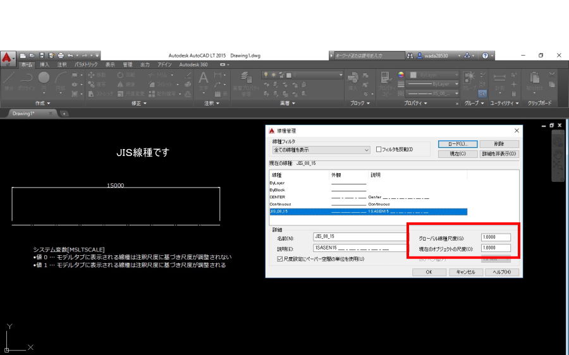Click the color wheel object color icon
569x355 pixels.
pyautogui.click(x=401, y=75)
